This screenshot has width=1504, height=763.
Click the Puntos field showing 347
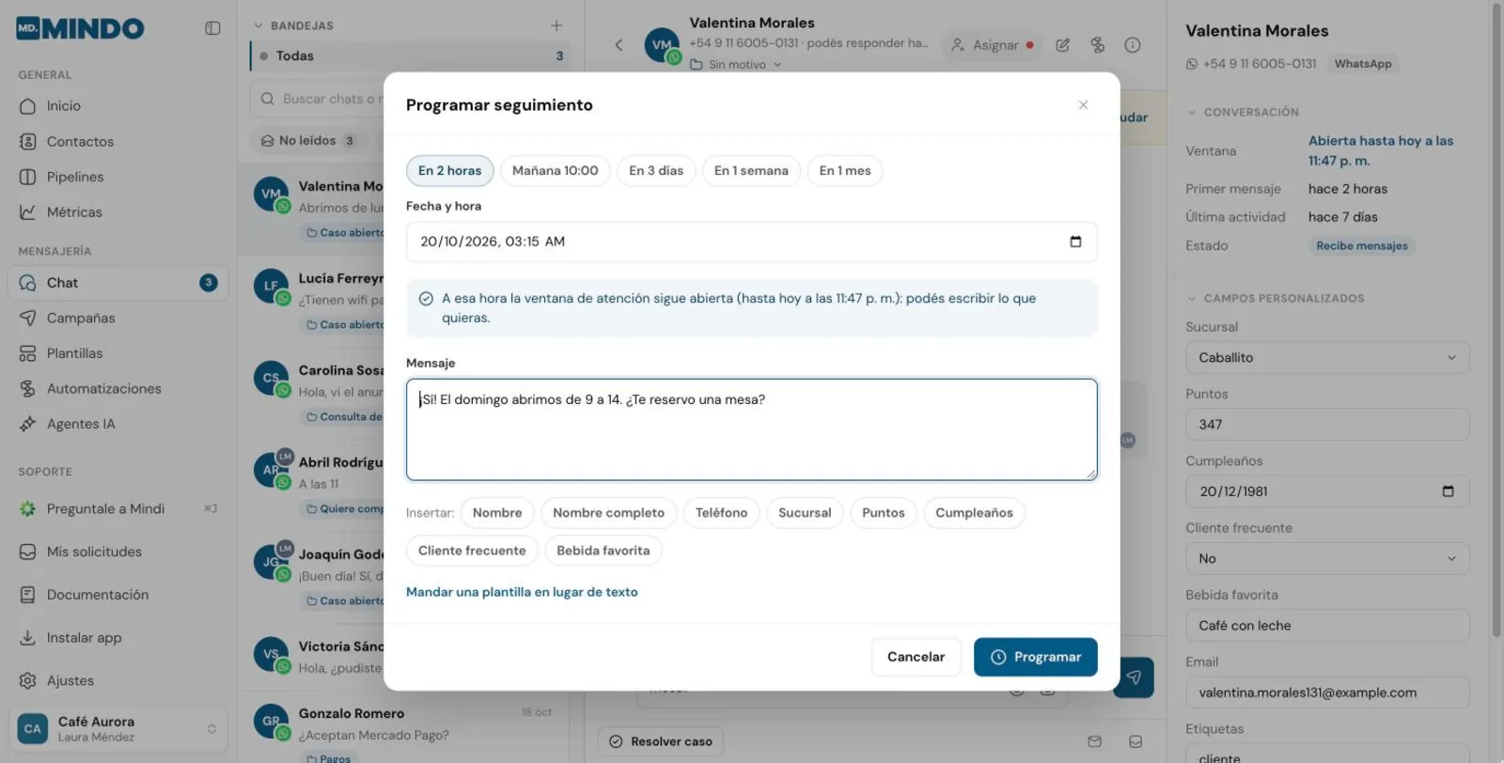tap(1327, 425)
